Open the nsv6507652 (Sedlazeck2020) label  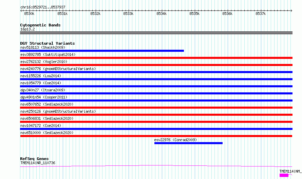(x=47, y=104)
